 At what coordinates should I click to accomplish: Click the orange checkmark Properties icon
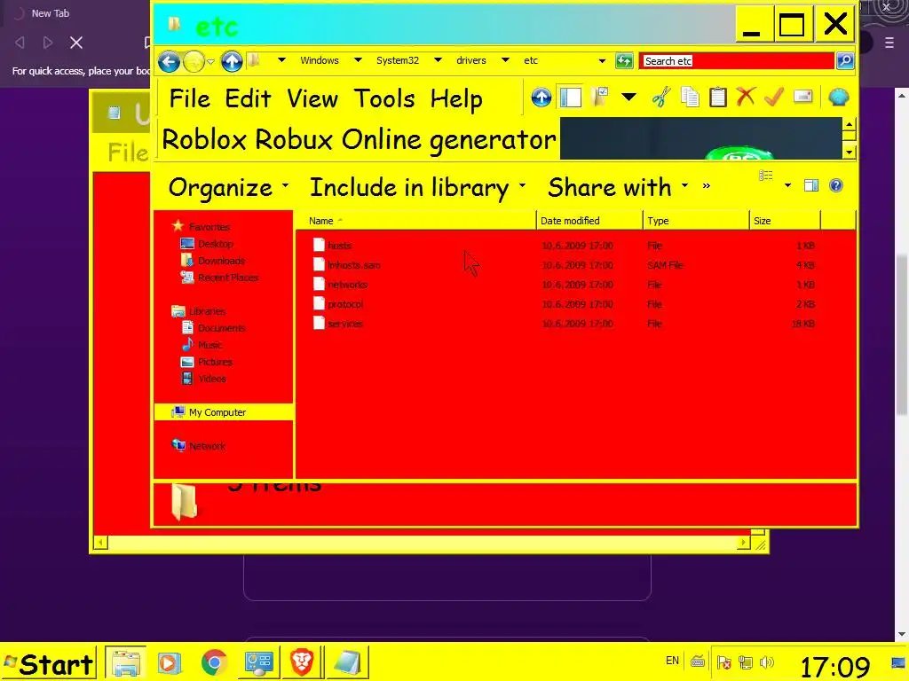774,97
